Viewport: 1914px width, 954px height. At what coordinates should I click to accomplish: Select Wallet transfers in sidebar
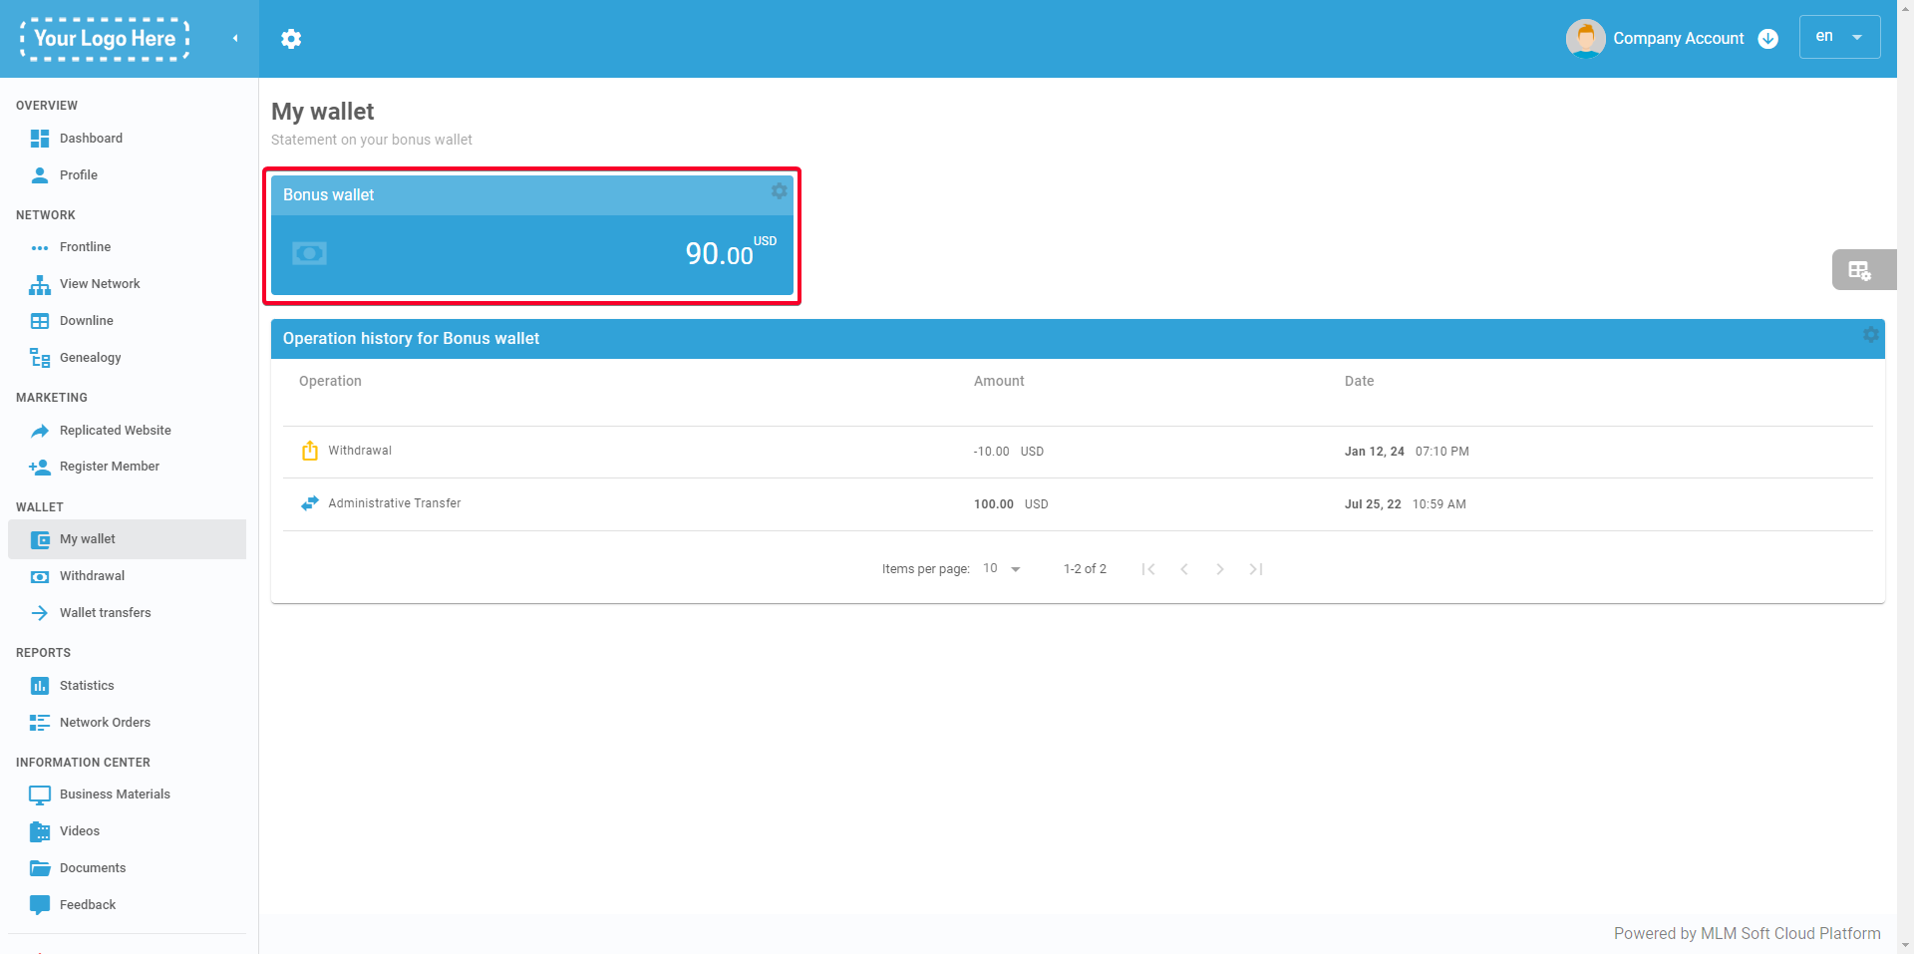(x=105, y=613)
